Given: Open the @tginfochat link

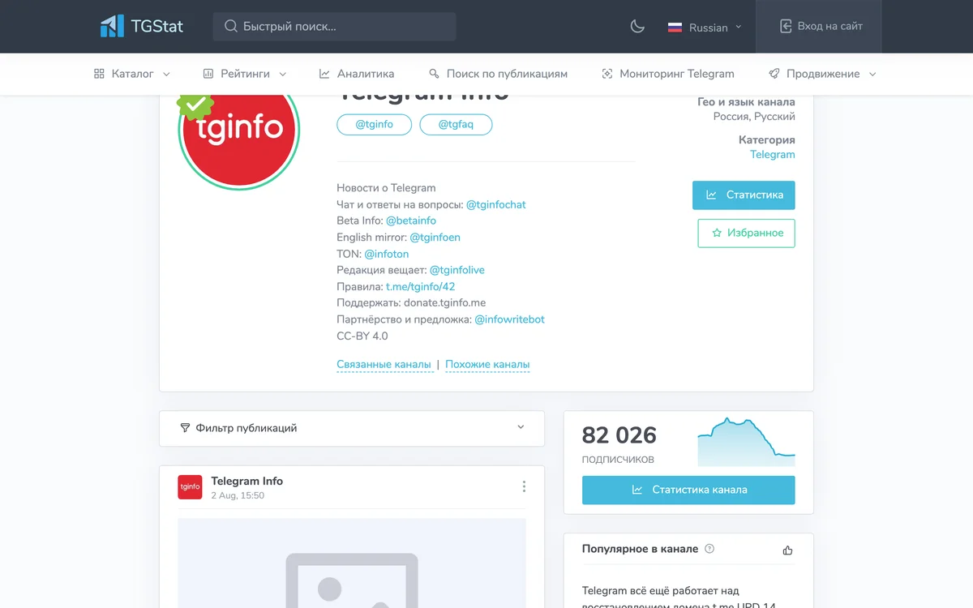Looking at the screenshot, I should 496,204.
